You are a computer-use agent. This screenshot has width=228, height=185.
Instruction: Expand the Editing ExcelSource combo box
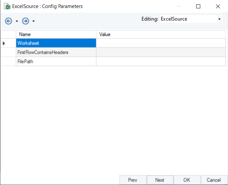(219, 19)
